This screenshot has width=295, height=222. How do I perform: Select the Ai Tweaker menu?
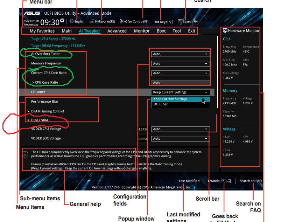coord(90,31)
